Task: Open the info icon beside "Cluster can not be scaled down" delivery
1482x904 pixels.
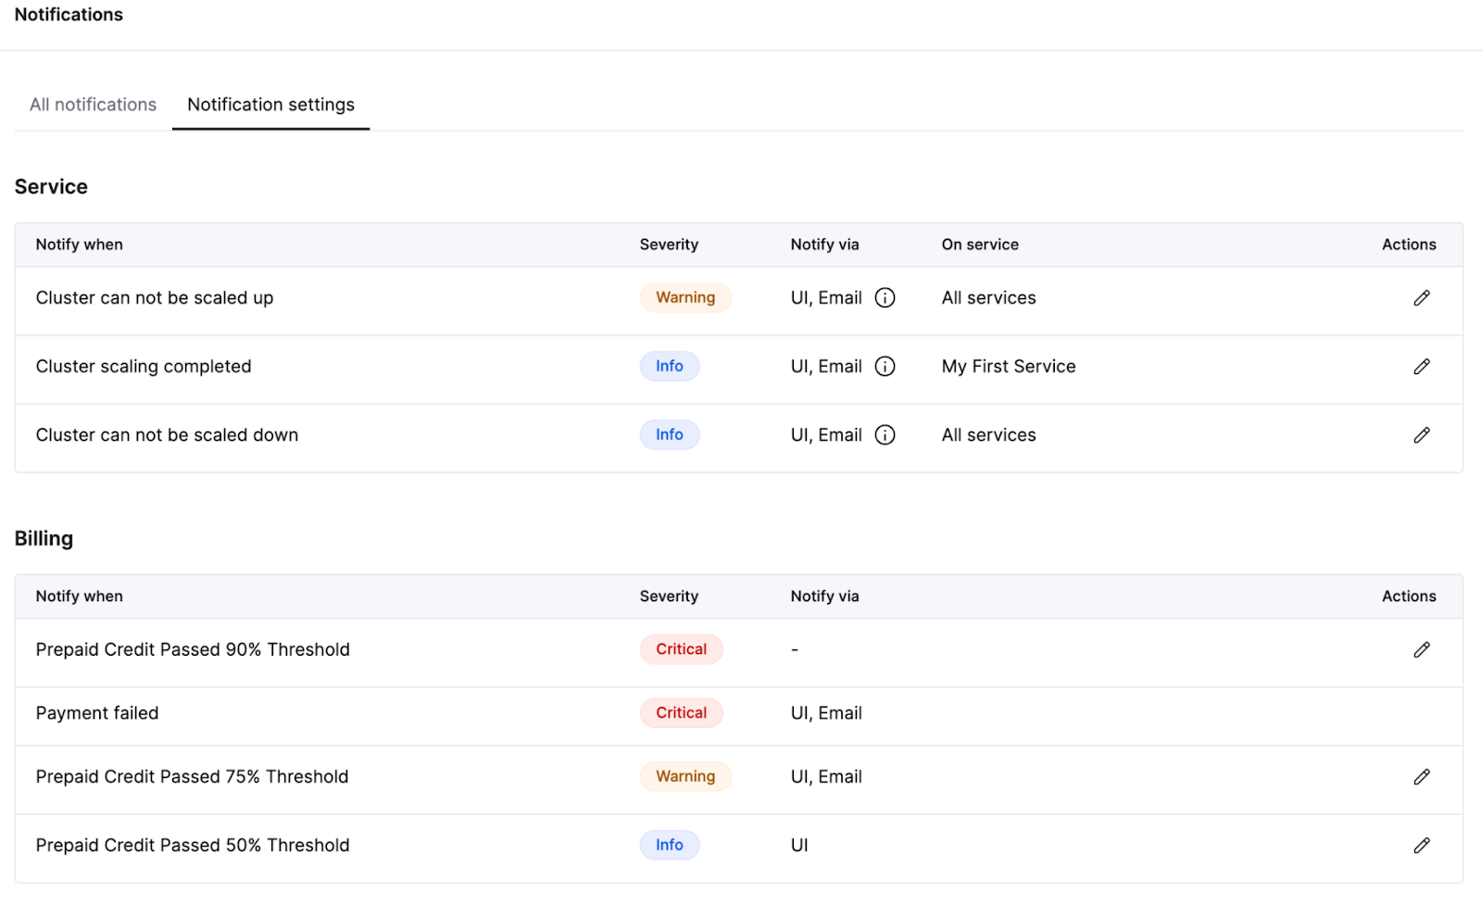Action: coord(885,434)
